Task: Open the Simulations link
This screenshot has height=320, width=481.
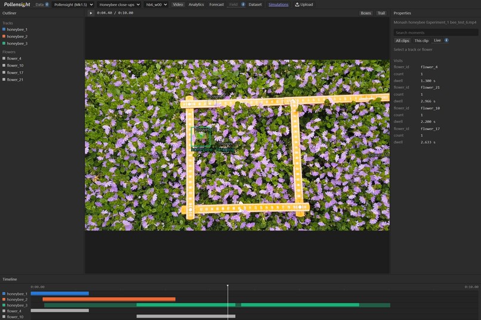Action: pyautogui.click(x=278, y=4)
